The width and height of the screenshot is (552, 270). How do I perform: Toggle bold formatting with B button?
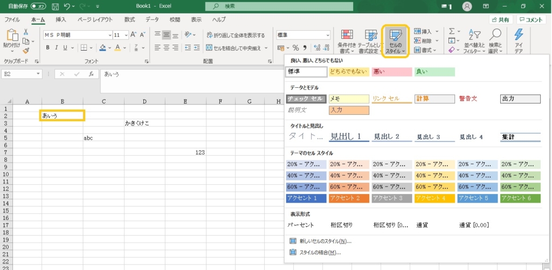coord(47,47)
